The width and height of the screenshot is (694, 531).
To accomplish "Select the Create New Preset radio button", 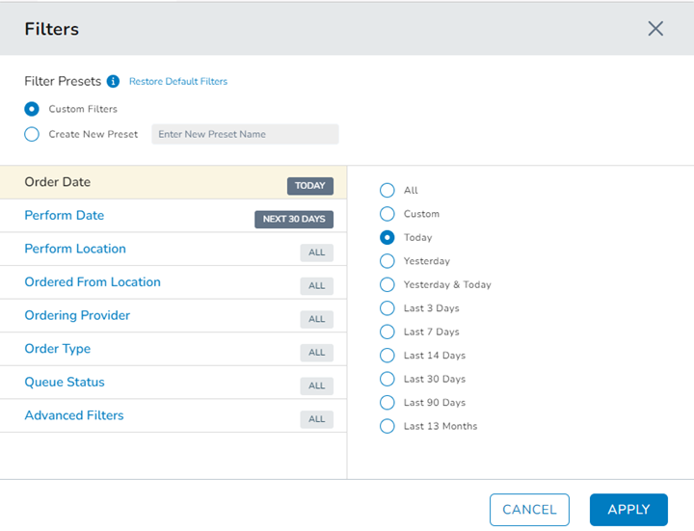I will [x=32, y=134].
